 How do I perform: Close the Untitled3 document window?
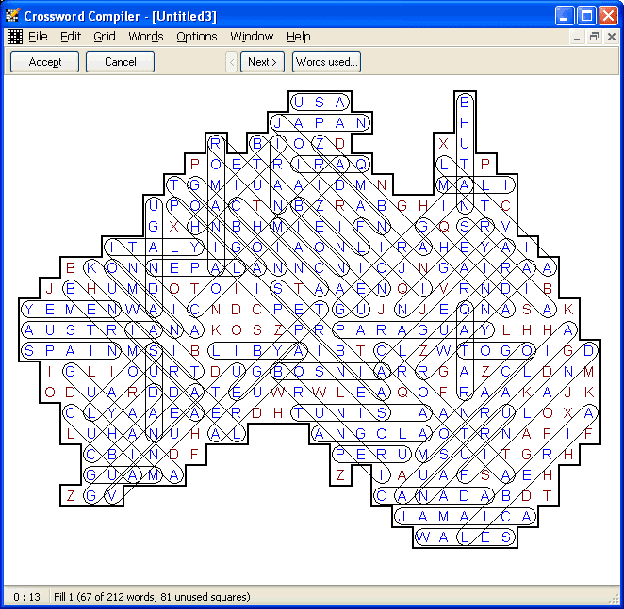(612, 37)
